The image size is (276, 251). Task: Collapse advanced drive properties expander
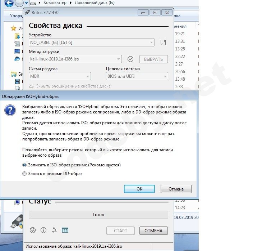(70, 86)
